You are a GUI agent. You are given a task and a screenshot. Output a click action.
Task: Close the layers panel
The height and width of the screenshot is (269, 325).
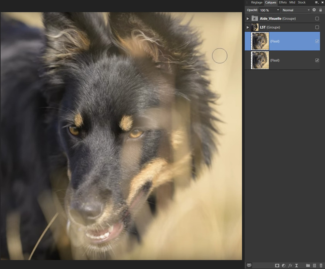click(x=322, y=2)
